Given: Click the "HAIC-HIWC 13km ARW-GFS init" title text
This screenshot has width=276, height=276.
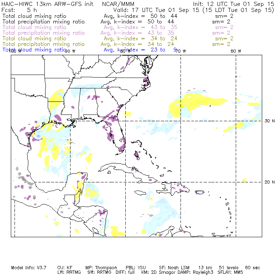Looking at the screenshot, I should point(47,4).
